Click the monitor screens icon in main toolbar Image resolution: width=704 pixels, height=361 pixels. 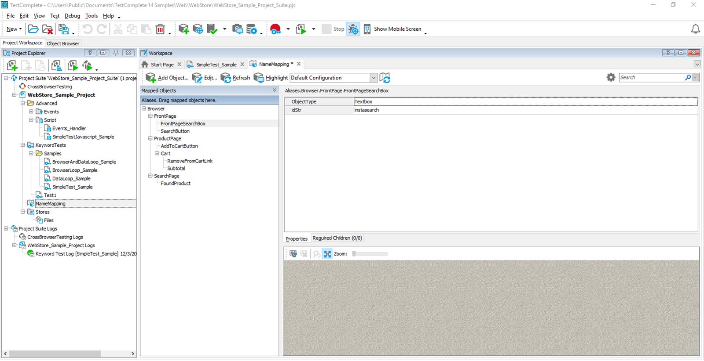click(238, 29)
